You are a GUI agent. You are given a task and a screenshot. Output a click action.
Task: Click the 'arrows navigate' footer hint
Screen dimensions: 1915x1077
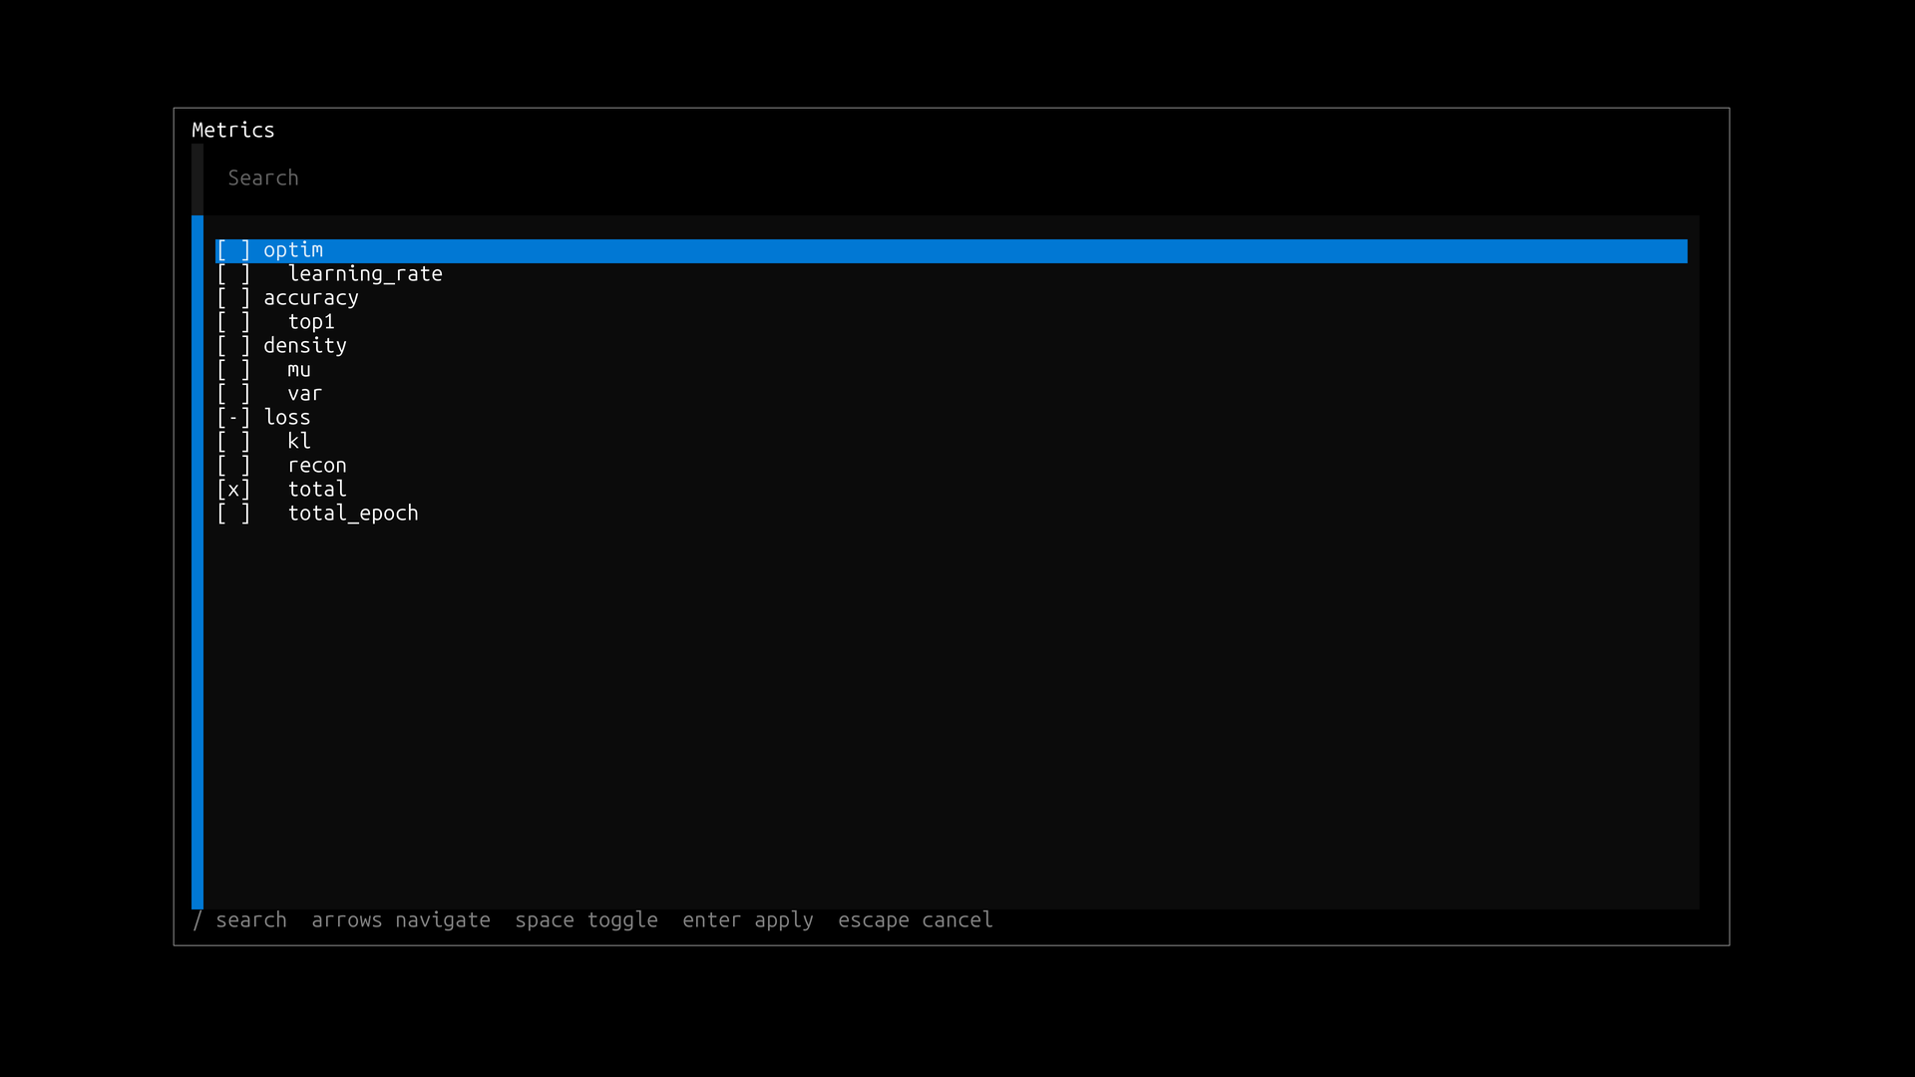coord(401,920)
